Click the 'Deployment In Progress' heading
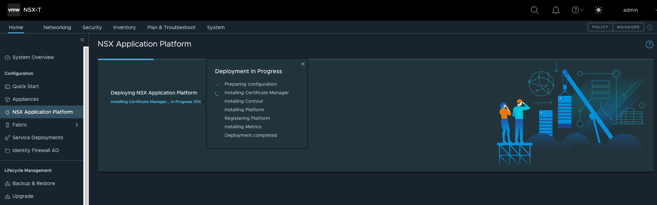 pos(249,71)
